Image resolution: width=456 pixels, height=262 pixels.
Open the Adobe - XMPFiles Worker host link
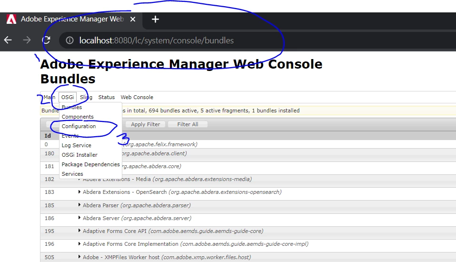click(121, 257)
